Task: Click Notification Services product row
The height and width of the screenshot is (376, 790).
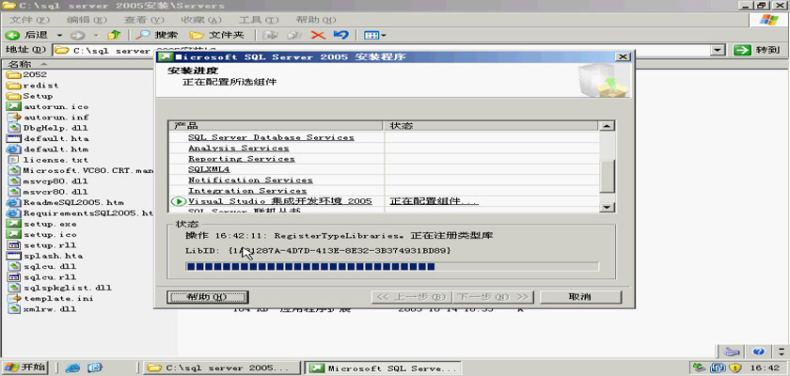Action: tap(384, 180)
